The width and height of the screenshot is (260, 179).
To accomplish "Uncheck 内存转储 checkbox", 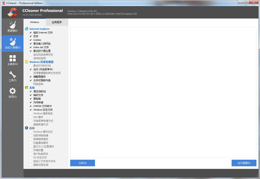I will [x=31, y=102].
